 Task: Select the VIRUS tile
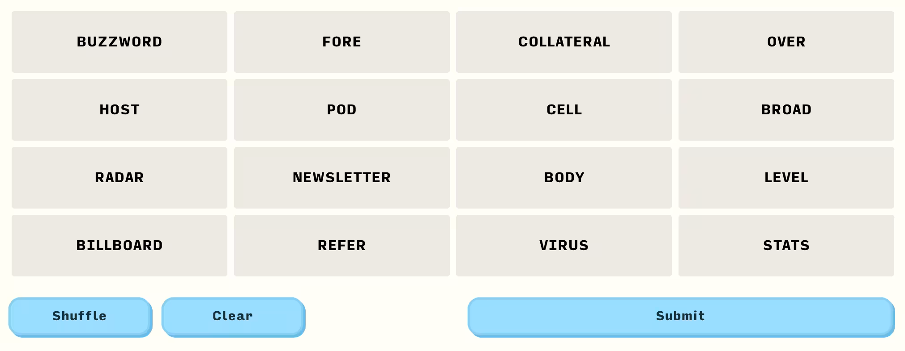tap(563, 246)
